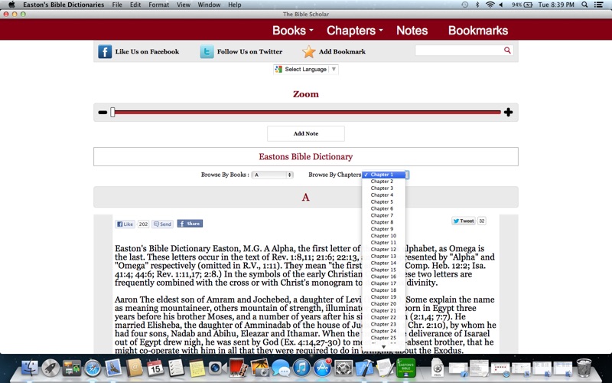Screen dimensions: 612x383
Task: Click the Easton's Bible Dictionary dock icon
Action: click(406, 368)
